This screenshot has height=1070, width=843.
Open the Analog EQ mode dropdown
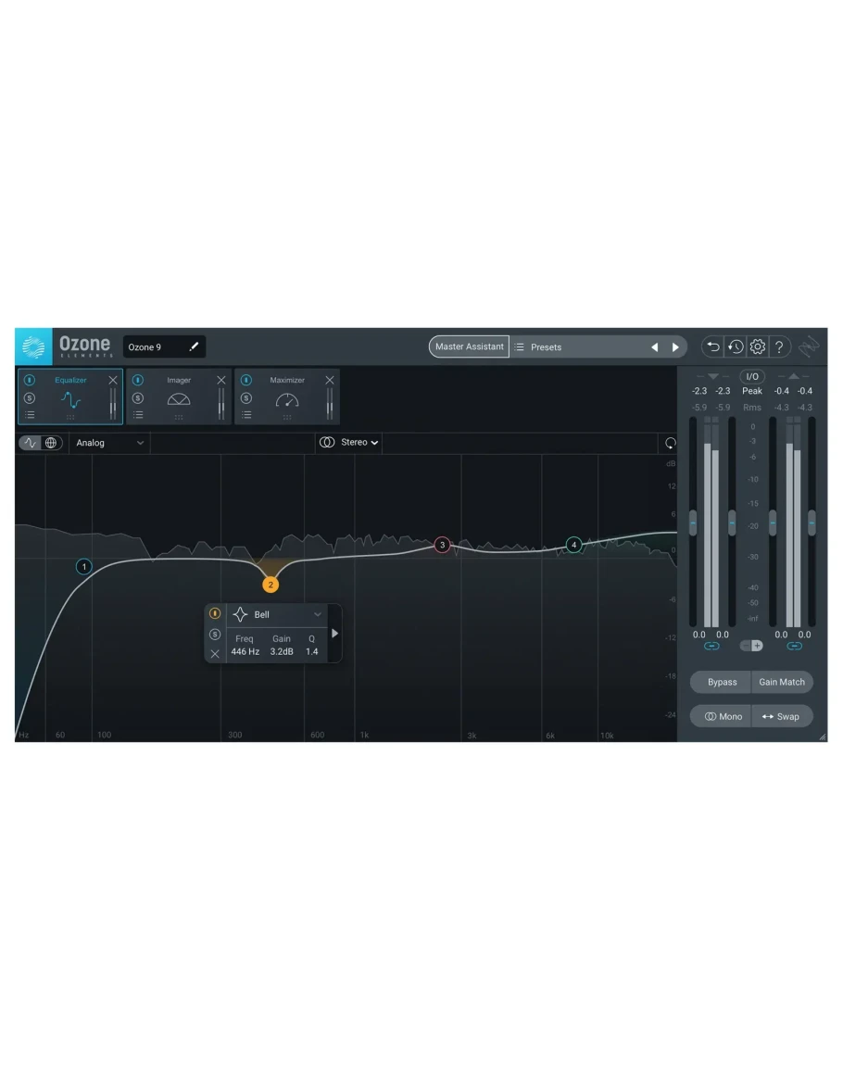click(x=110, y=443)
